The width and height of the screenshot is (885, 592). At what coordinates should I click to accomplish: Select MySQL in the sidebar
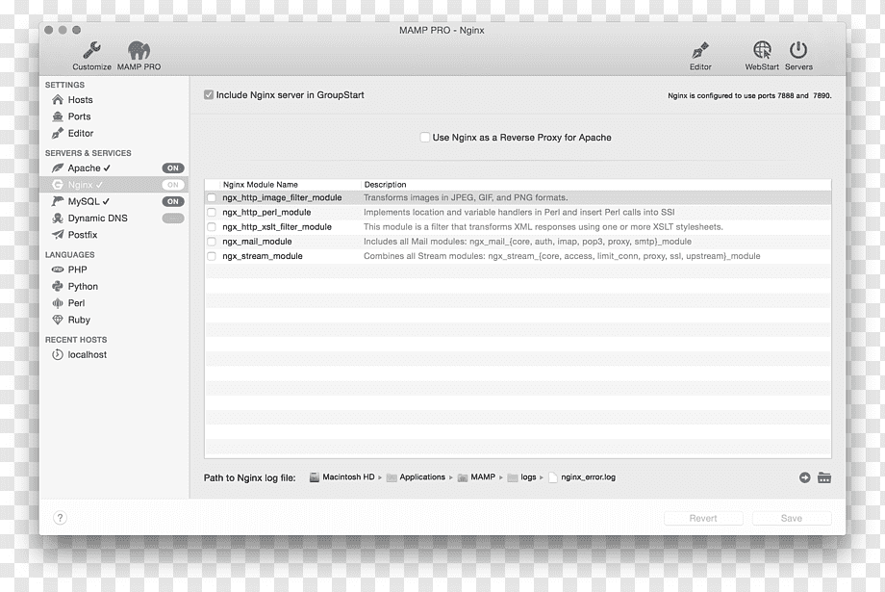coord(84,201)
